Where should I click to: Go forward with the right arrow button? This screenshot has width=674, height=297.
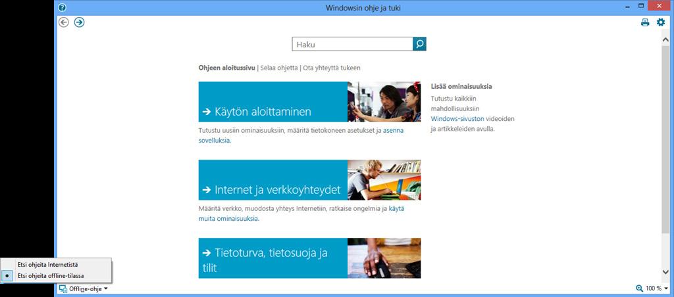pos(79,22)
